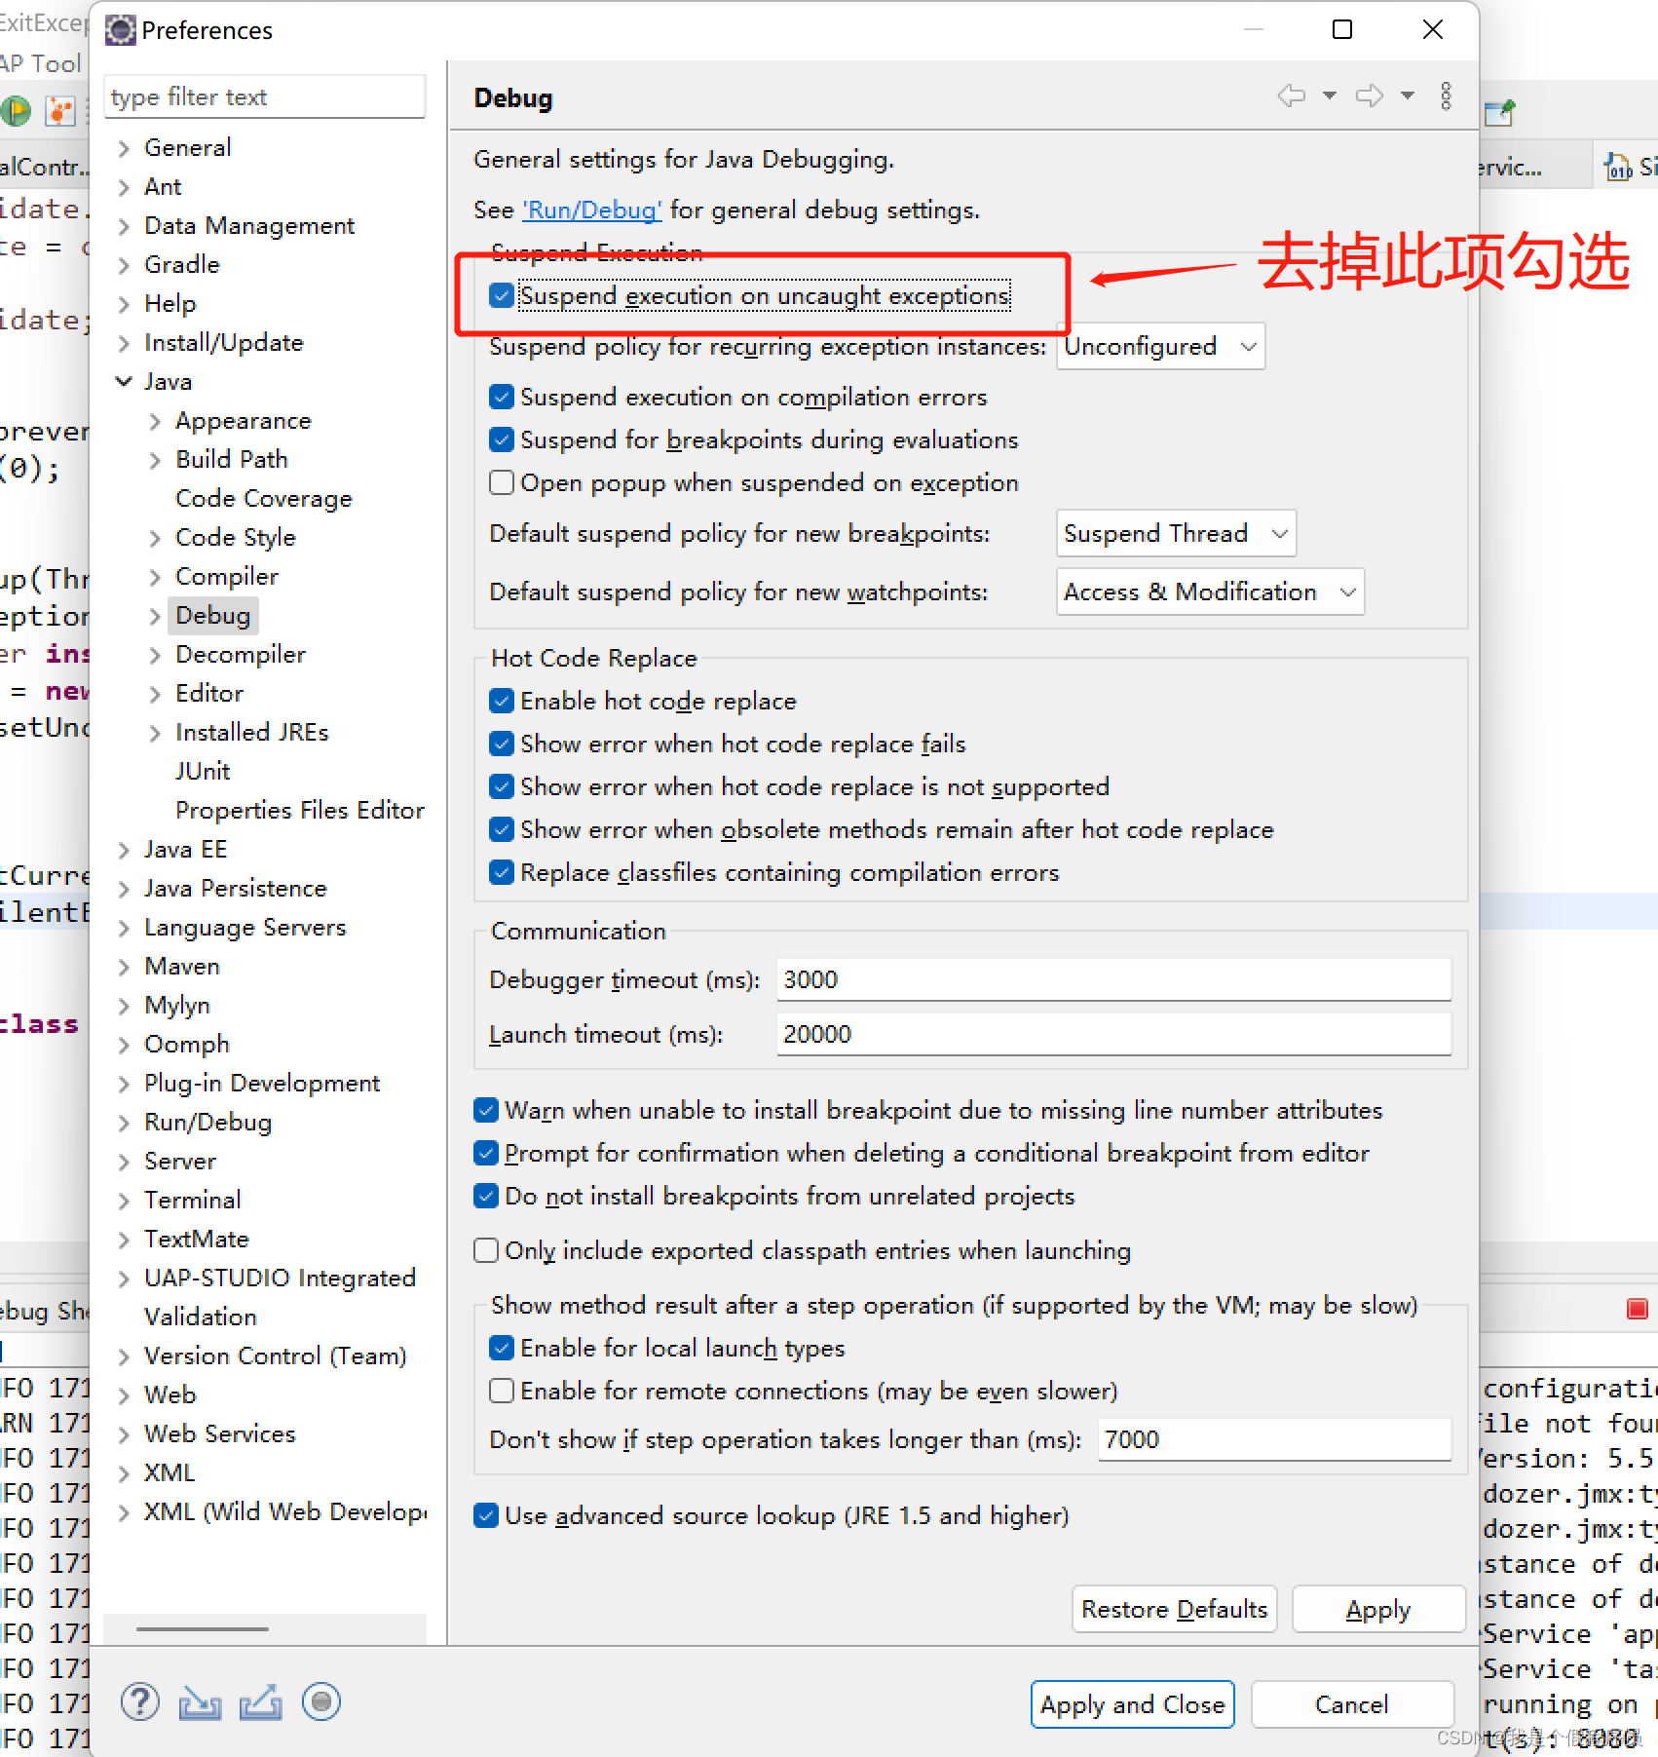
Task: Click the green Run icon in the background toolbar
Action: (16, 110)
